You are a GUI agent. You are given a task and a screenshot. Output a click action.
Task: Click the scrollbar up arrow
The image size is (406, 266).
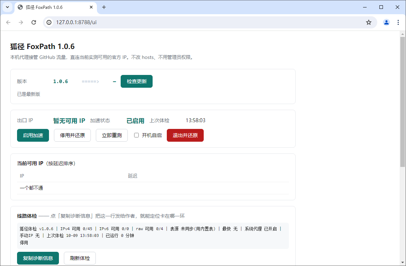tap(402, 34)
